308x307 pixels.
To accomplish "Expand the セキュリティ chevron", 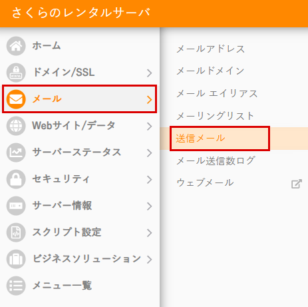I will 150,180.
